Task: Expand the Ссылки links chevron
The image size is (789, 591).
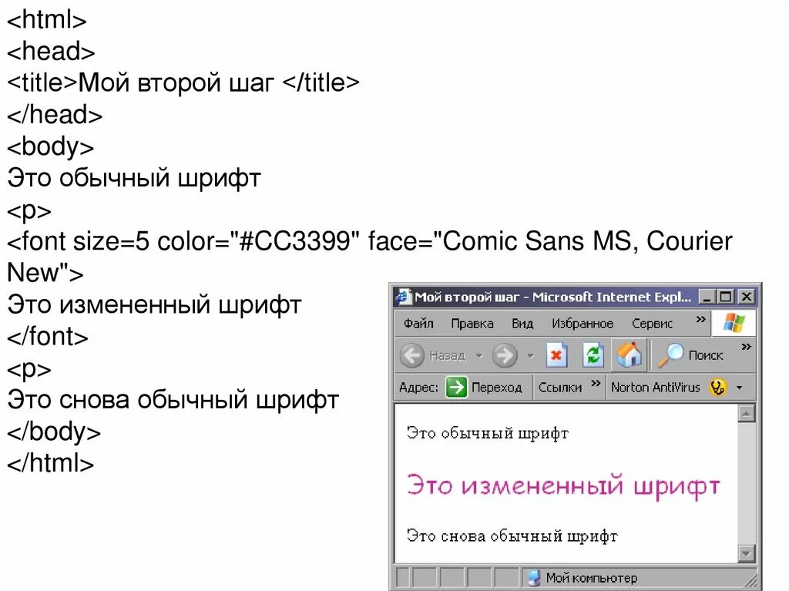Action: point(596,384)
